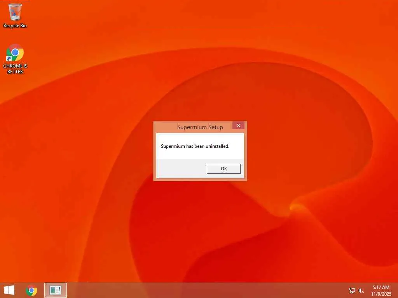
Task: Select the CHROME IS BETTER shortcut
Action: point(15,59)
